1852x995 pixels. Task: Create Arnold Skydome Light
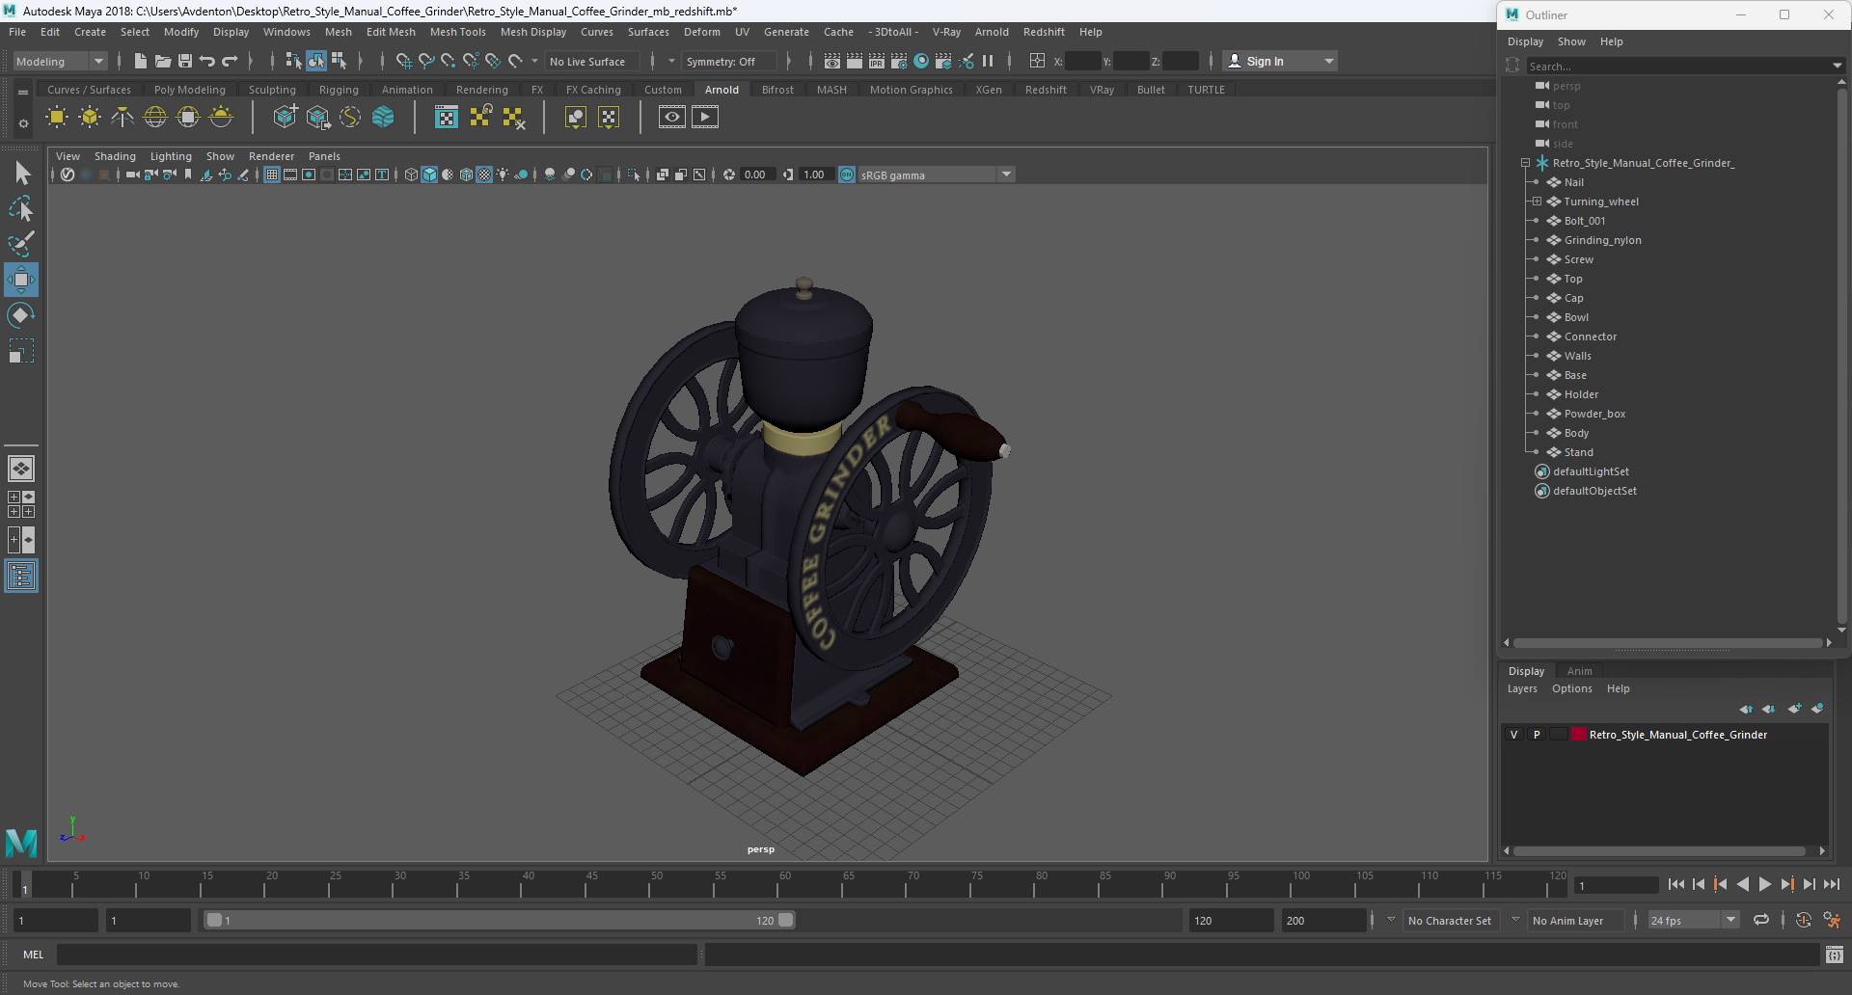tap(155, 118)
